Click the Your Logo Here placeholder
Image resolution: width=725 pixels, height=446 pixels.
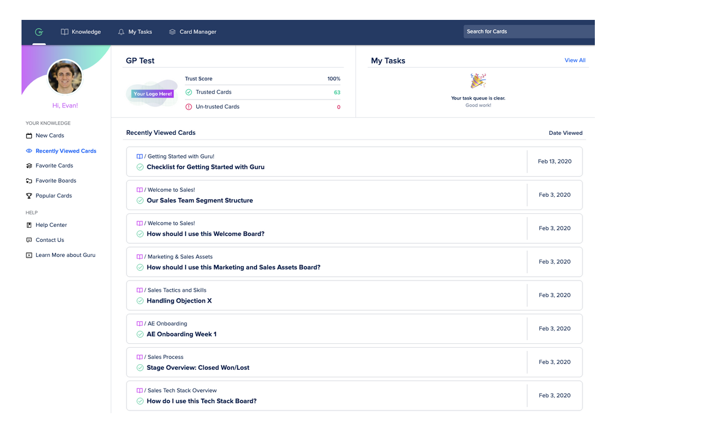(x=152, y=94)
